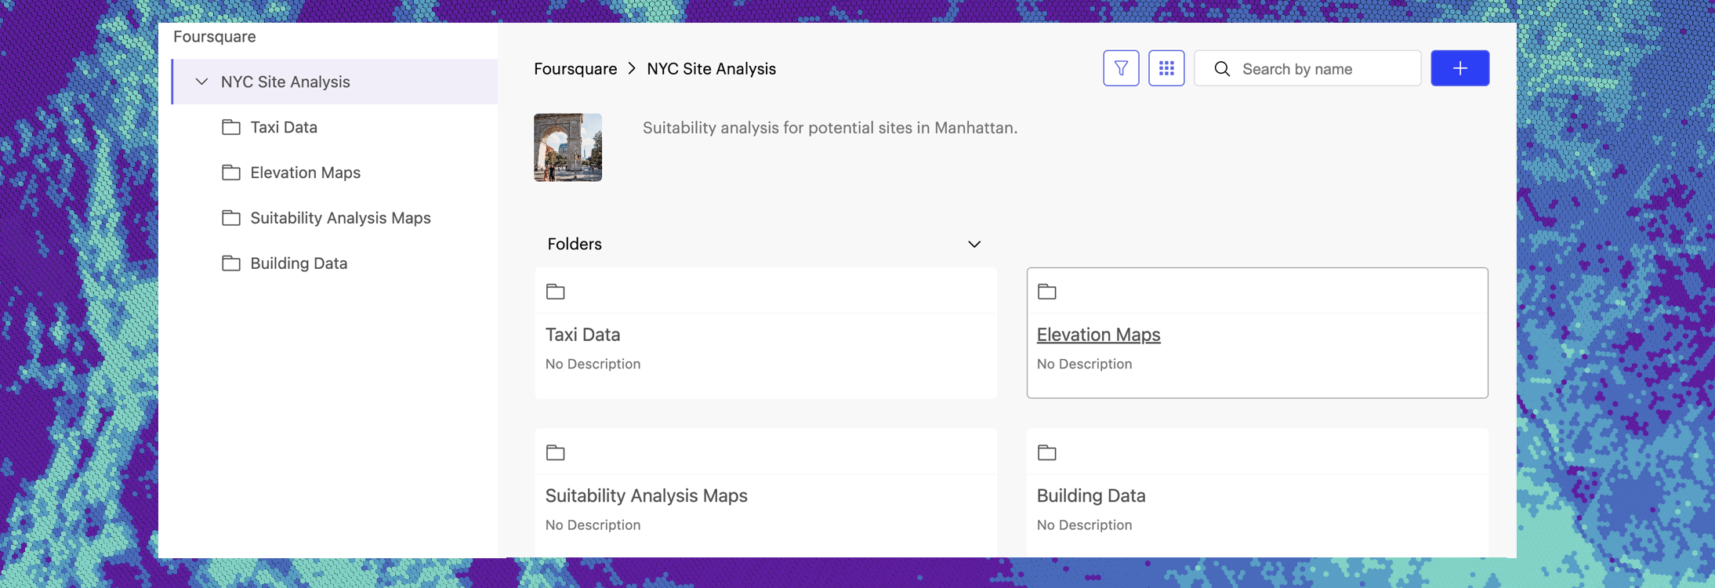Click folder icon on Elevation Maps card

(1047, 292)
